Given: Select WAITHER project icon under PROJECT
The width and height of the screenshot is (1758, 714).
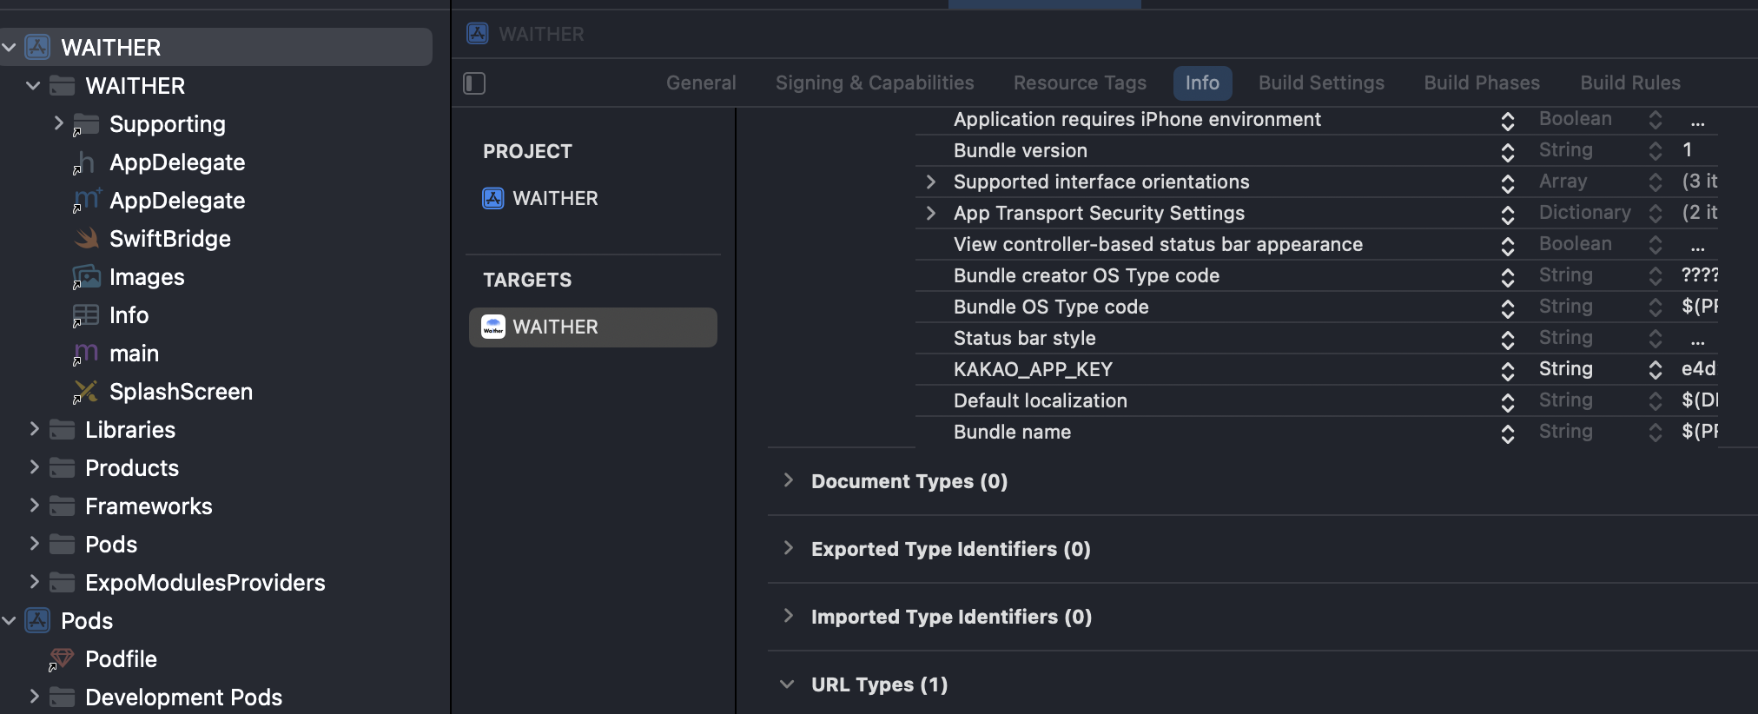Looking at the screenshot, I should (x=493, y=198).
